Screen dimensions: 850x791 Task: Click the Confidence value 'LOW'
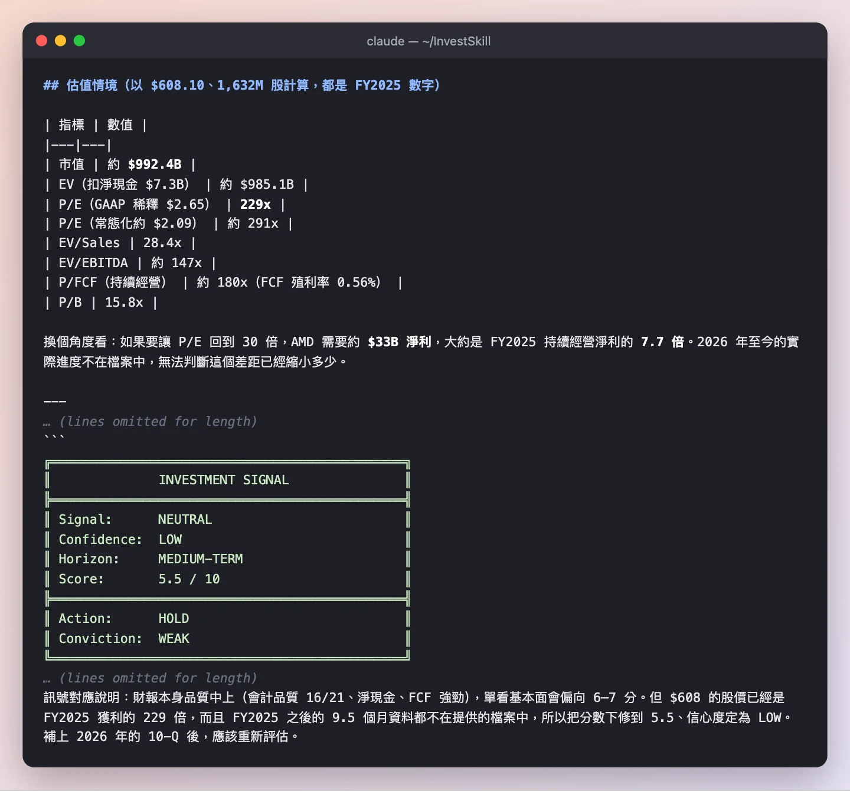click(x=170, y=540)
